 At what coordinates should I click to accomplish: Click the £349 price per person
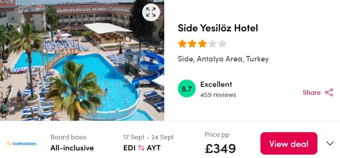(x=220, y=149)
